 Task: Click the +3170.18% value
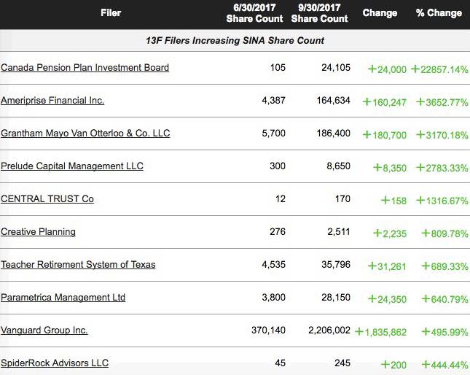click(442, 135)
